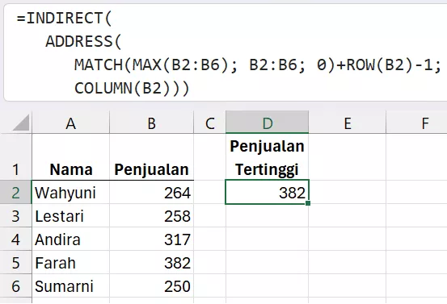
Task: Select column B header
Action: 151,123
